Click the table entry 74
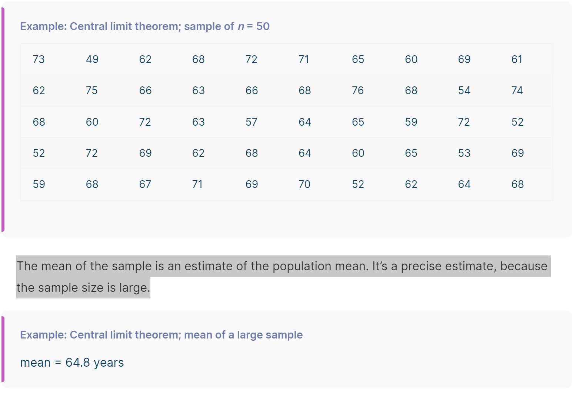This screenshot has height=393, width=583. pyautogui.click(x=517, y=90)
